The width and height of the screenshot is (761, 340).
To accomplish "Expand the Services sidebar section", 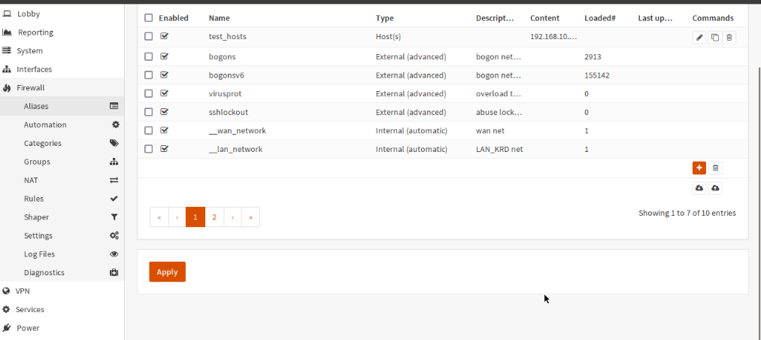I will (x=30, y=309).
